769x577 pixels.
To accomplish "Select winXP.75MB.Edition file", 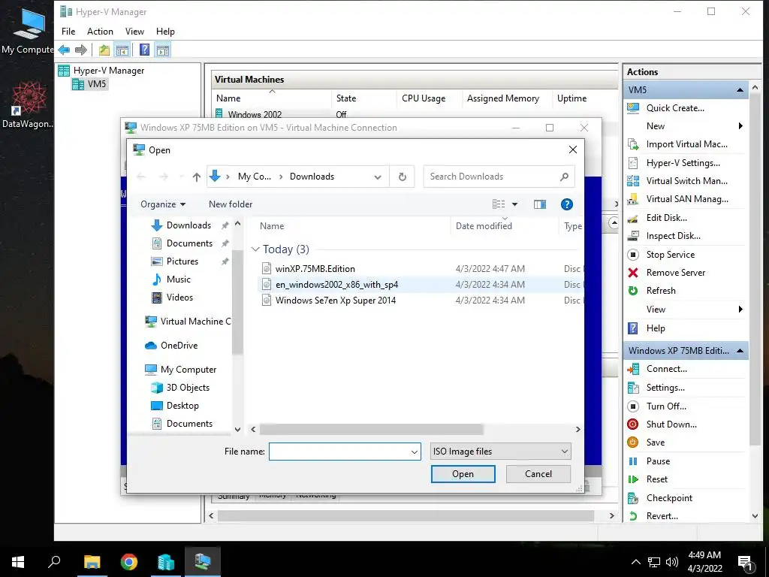I will pyautogui.click(x=315, y=269).
